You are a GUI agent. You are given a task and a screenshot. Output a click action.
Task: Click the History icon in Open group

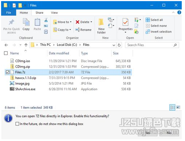tap(136, 32)
